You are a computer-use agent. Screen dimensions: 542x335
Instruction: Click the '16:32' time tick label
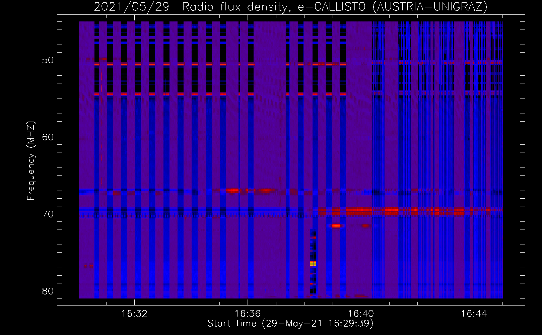tap(134, 314)
